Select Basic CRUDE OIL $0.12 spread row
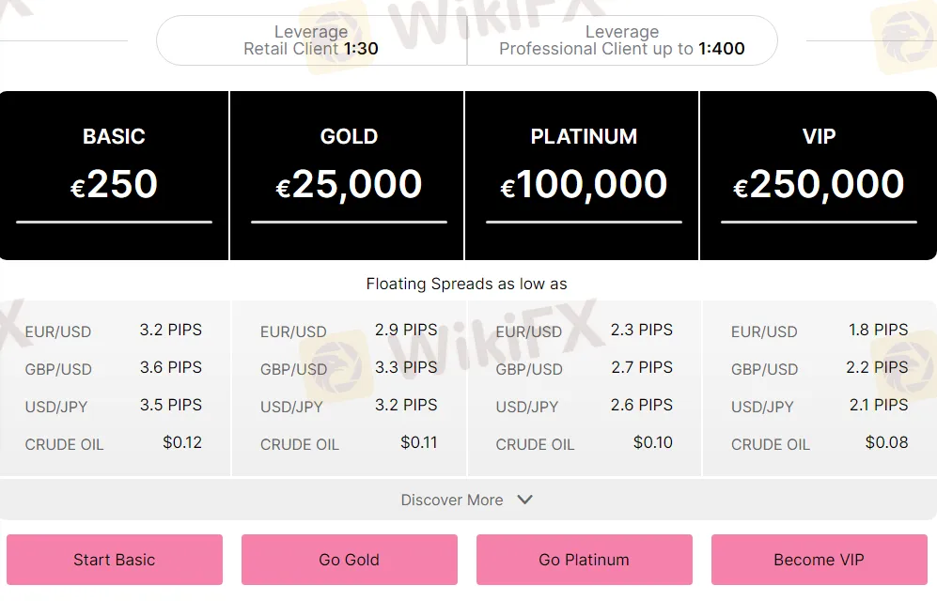This screenshot has width=937, height=601. pyautogui.click(x=114, y=443)
